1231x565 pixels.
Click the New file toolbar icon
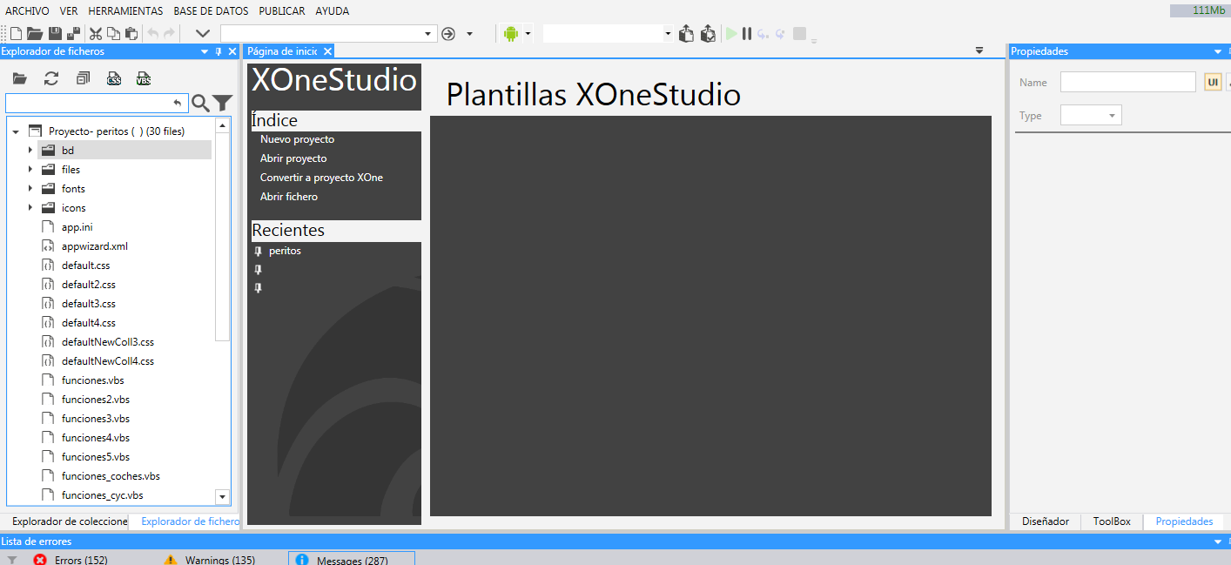(x=16, y=34)
